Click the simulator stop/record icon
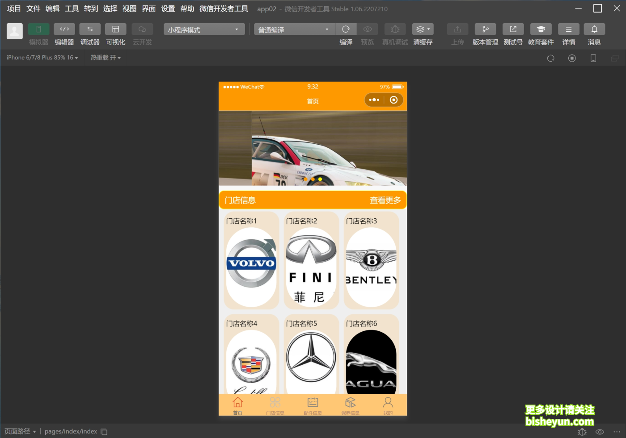Viewport: 626px width, 438px height. click(x=572, y=58)
